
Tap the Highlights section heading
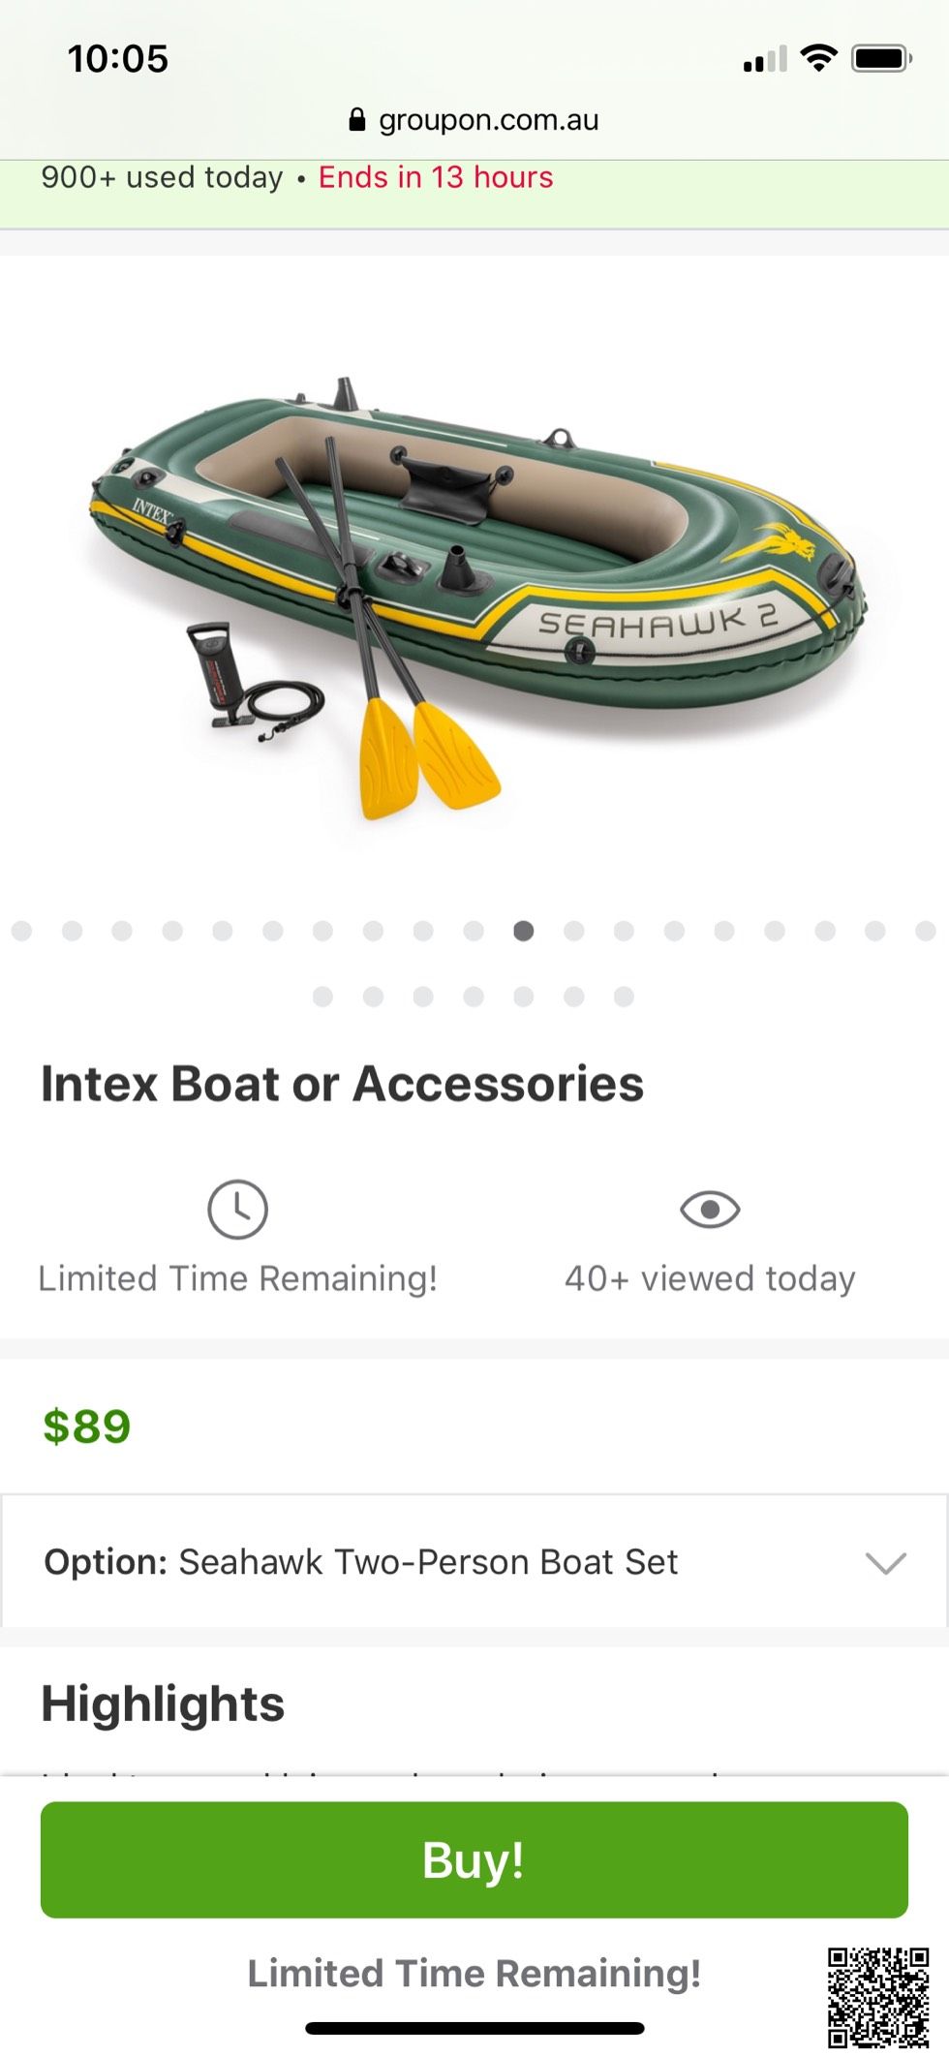(x=163, y=1703)
